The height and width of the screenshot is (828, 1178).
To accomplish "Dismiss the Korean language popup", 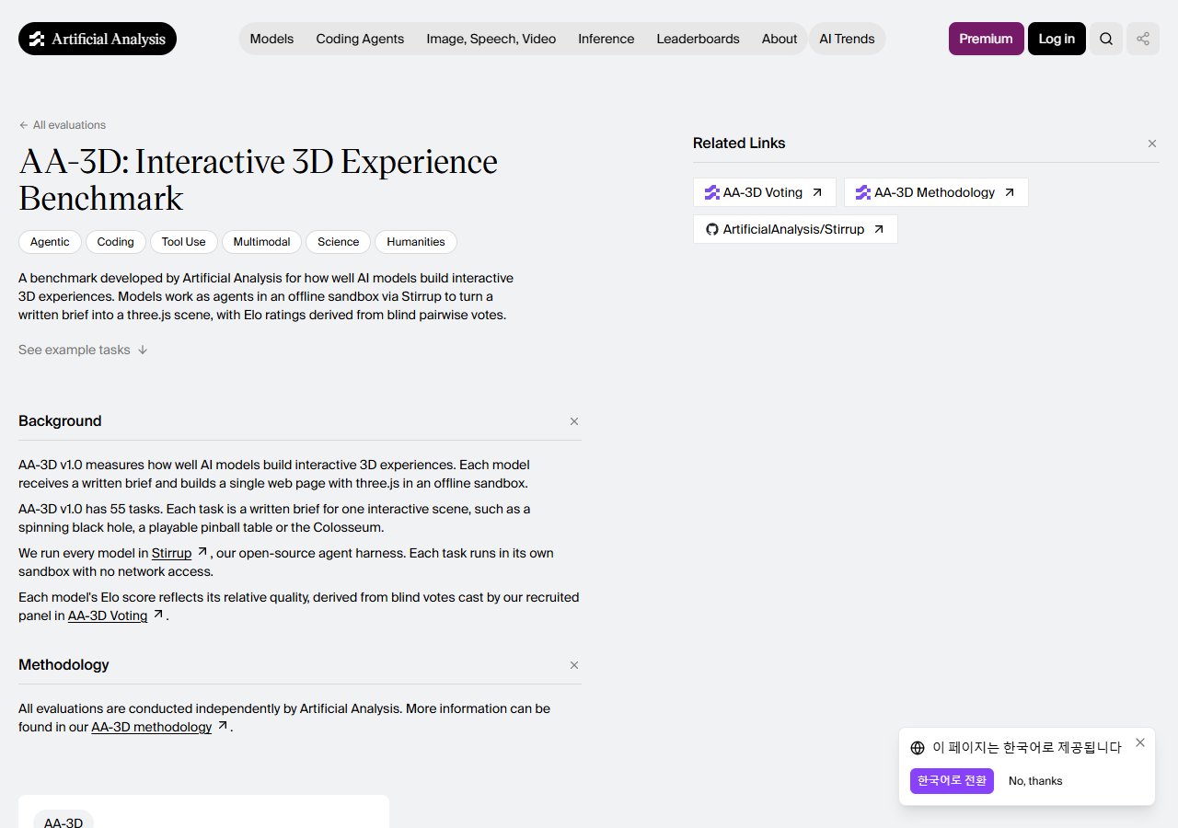I will (1140, 742).
